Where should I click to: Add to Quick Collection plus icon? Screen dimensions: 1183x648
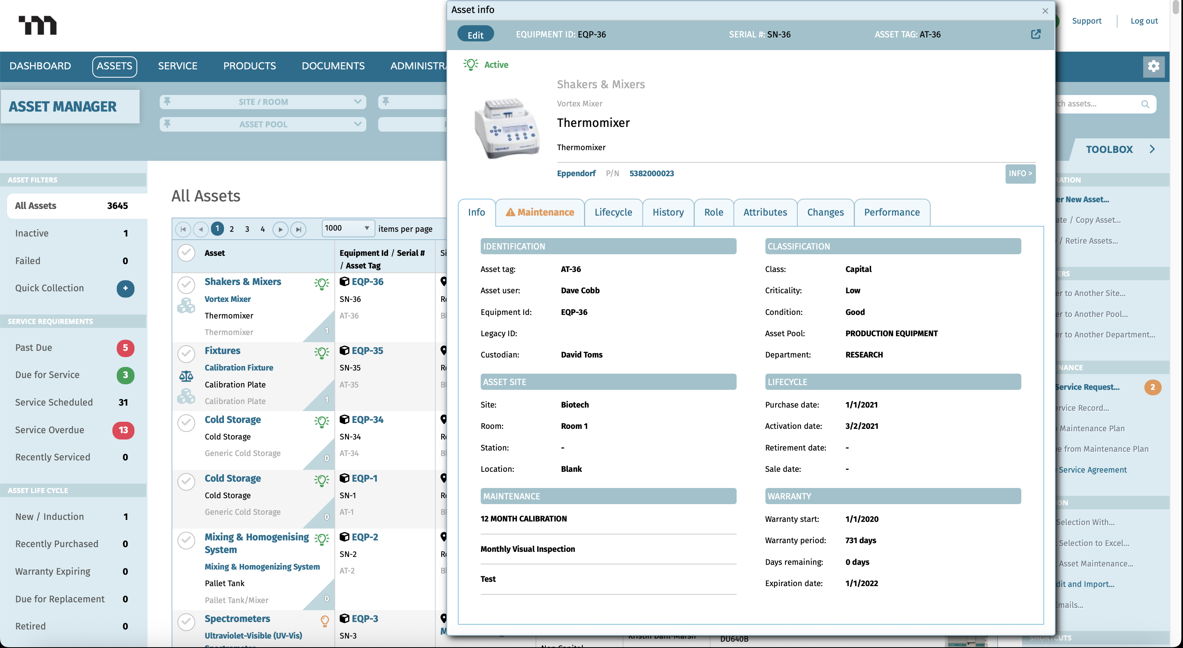125,288
